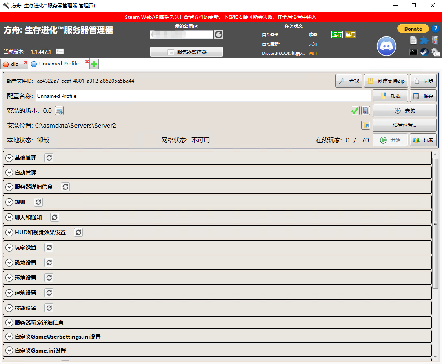Switch to the dlc profile tab

coord(12,64)
